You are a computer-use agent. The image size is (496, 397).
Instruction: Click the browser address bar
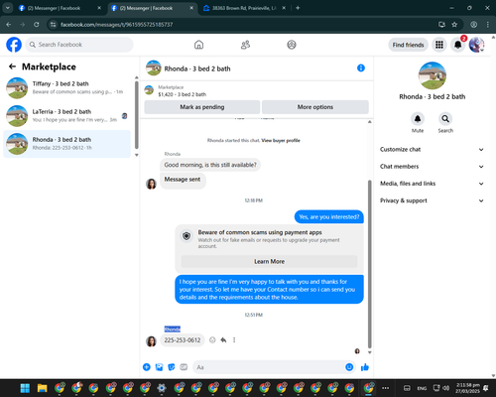(x=245, y=25)
